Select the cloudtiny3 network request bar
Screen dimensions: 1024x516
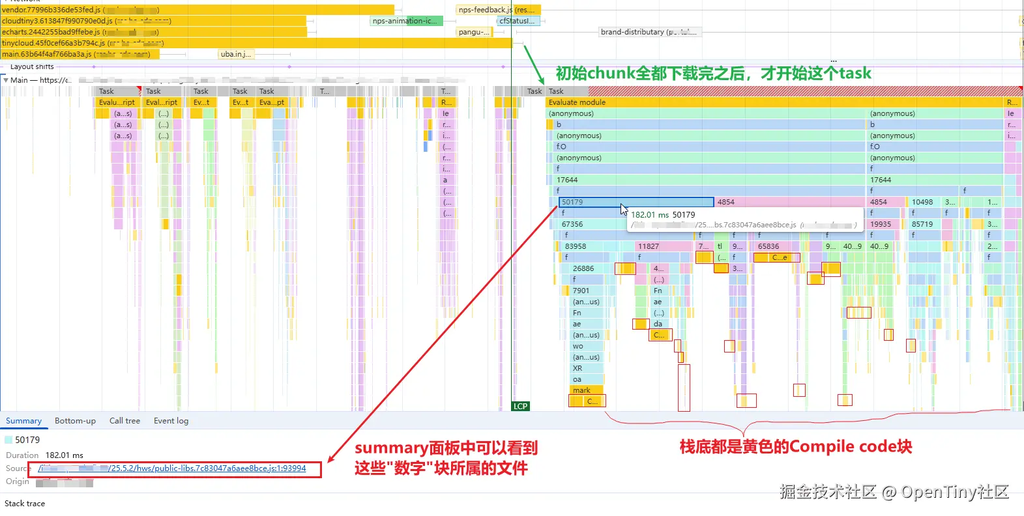[153, 21]
